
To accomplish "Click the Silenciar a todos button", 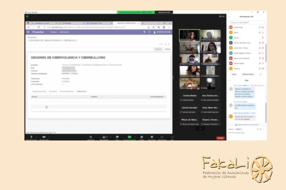I will click(x=248, y=74).
